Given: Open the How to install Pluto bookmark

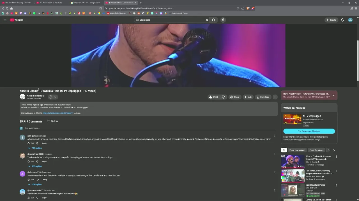Looking at the screenshot, I should coord(178,13).
